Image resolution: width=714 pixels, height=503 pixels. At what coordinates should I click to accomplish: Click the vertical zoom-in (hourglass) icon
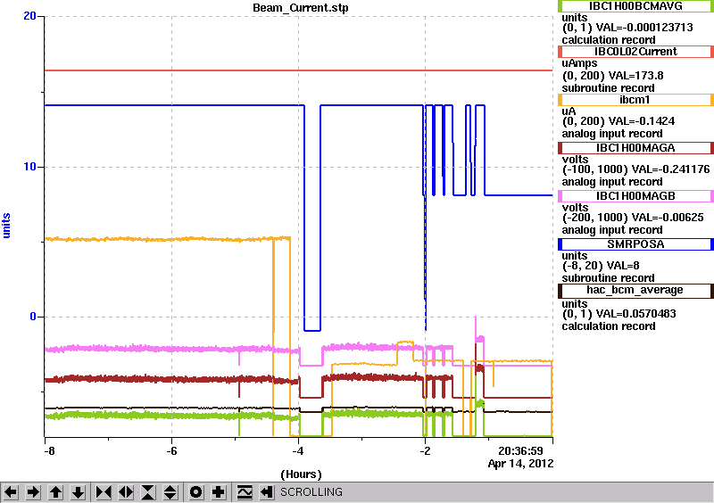pos(148,492)
